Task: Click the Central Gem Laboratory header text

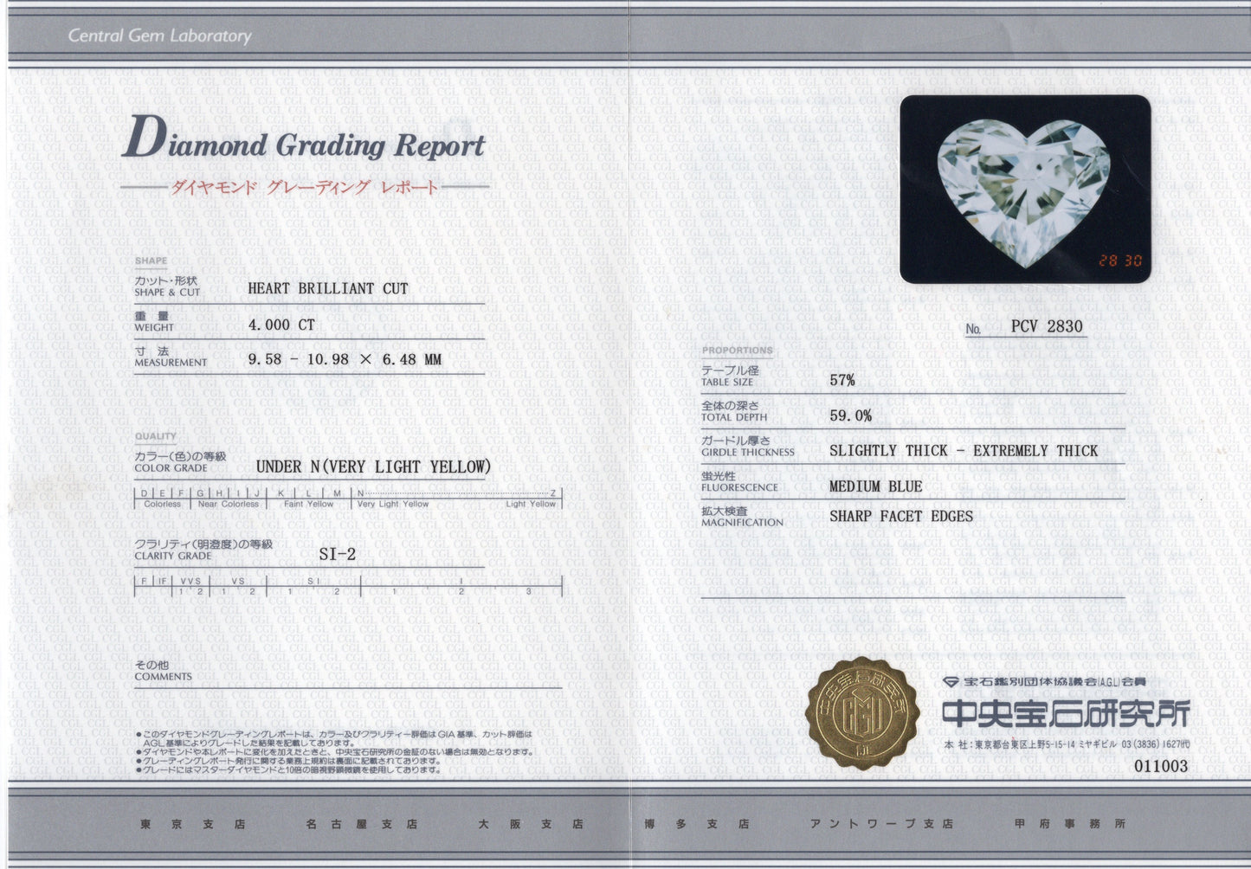Action: point(159,36)
